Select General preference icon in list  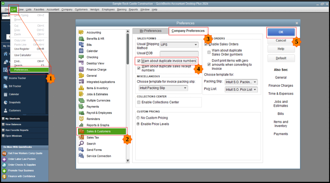point(81,76)
